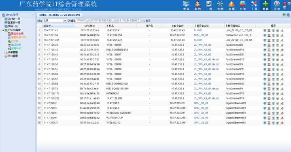Click red-striped icon in row 10.47.251.241
Viewport: 291px width, 152px height.
tap(269, 40)
